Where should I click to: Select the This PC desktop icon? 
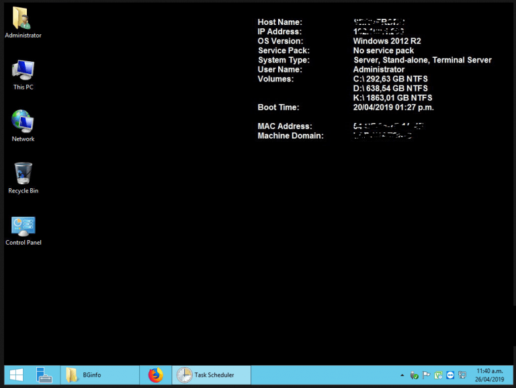pos(23,71)
